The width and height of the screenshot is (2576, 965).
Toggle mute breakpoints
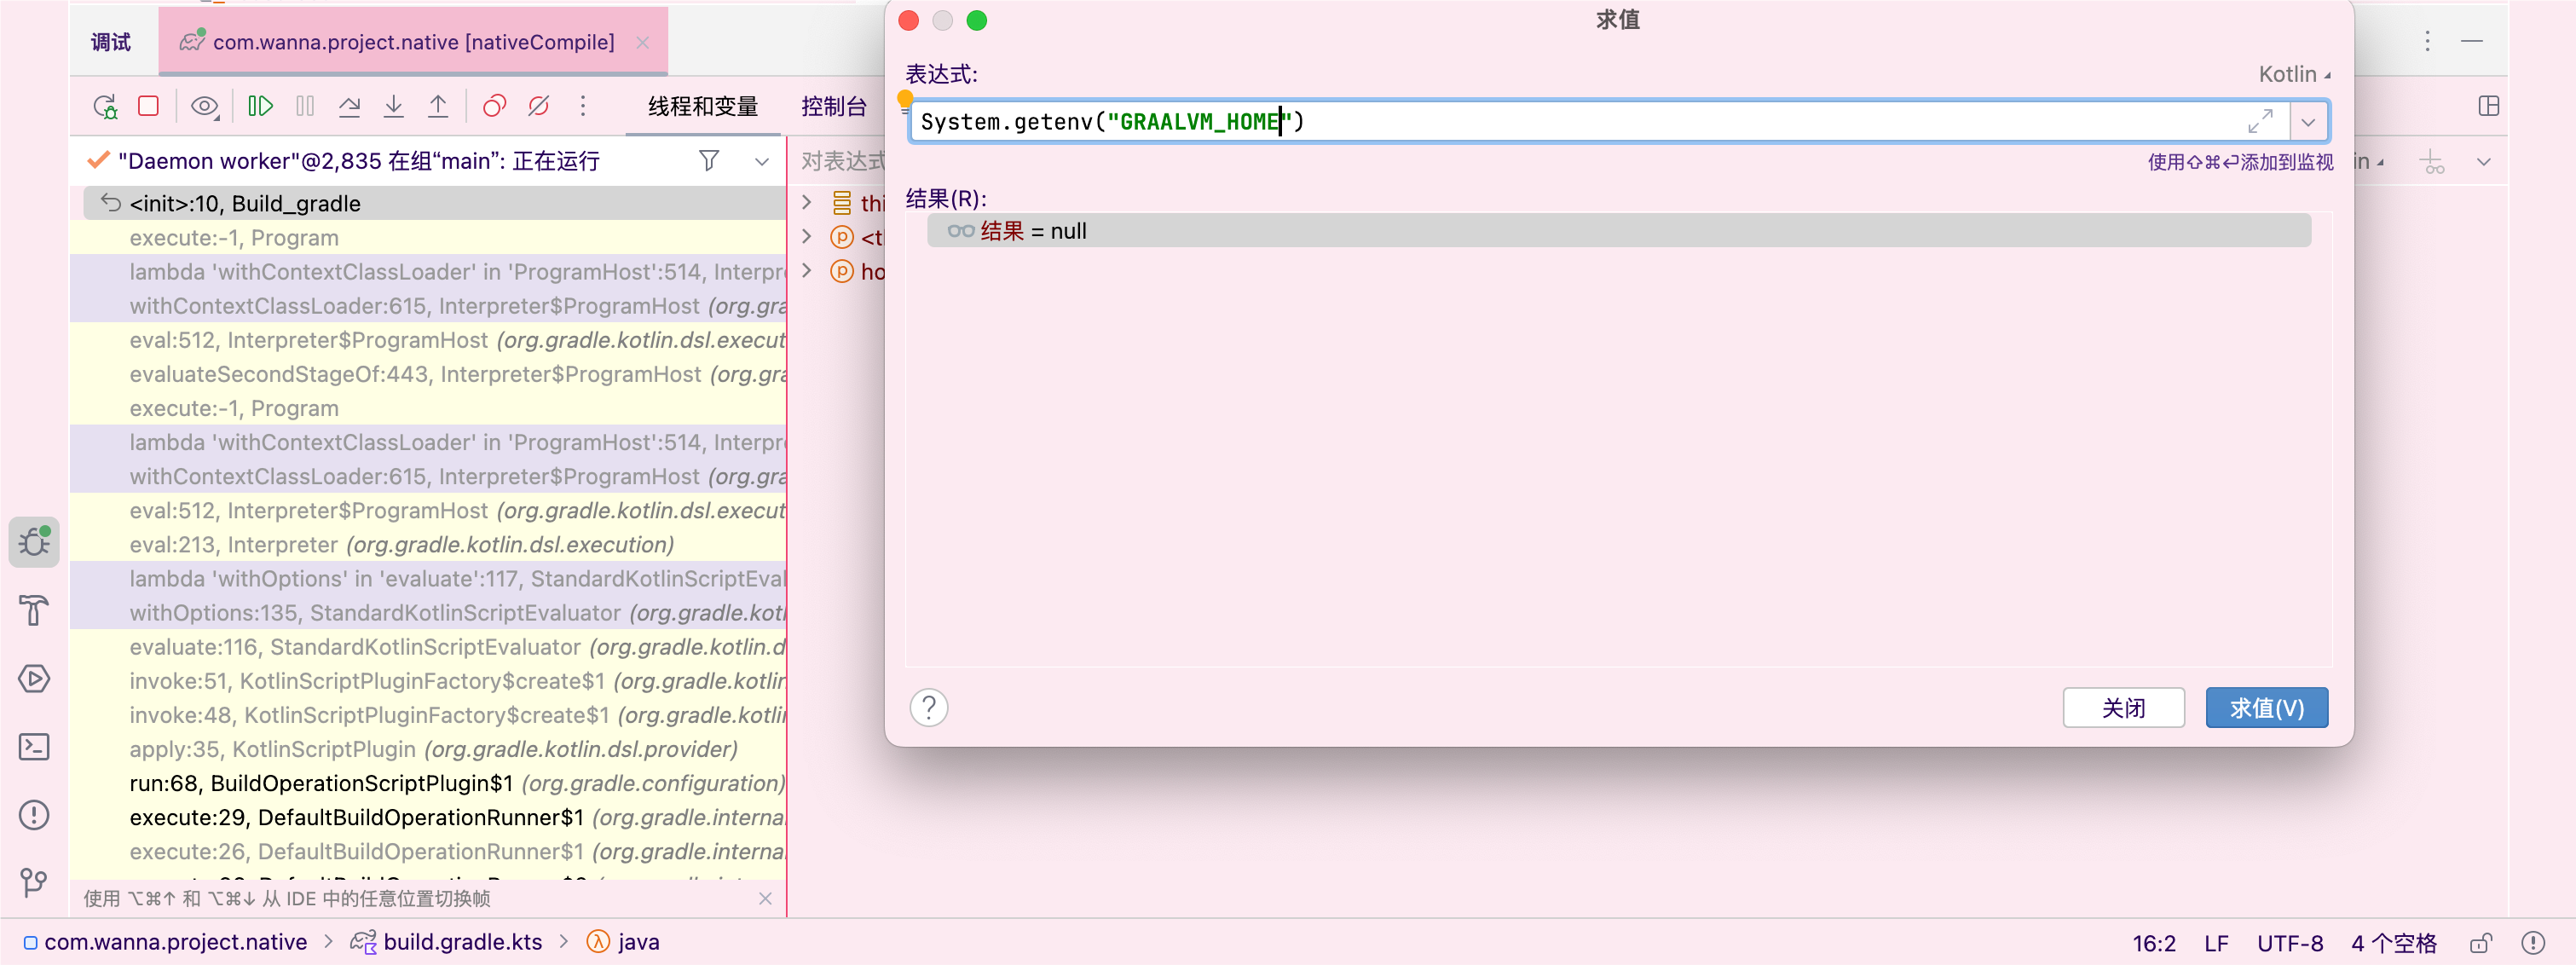click(x=539, y=106)
